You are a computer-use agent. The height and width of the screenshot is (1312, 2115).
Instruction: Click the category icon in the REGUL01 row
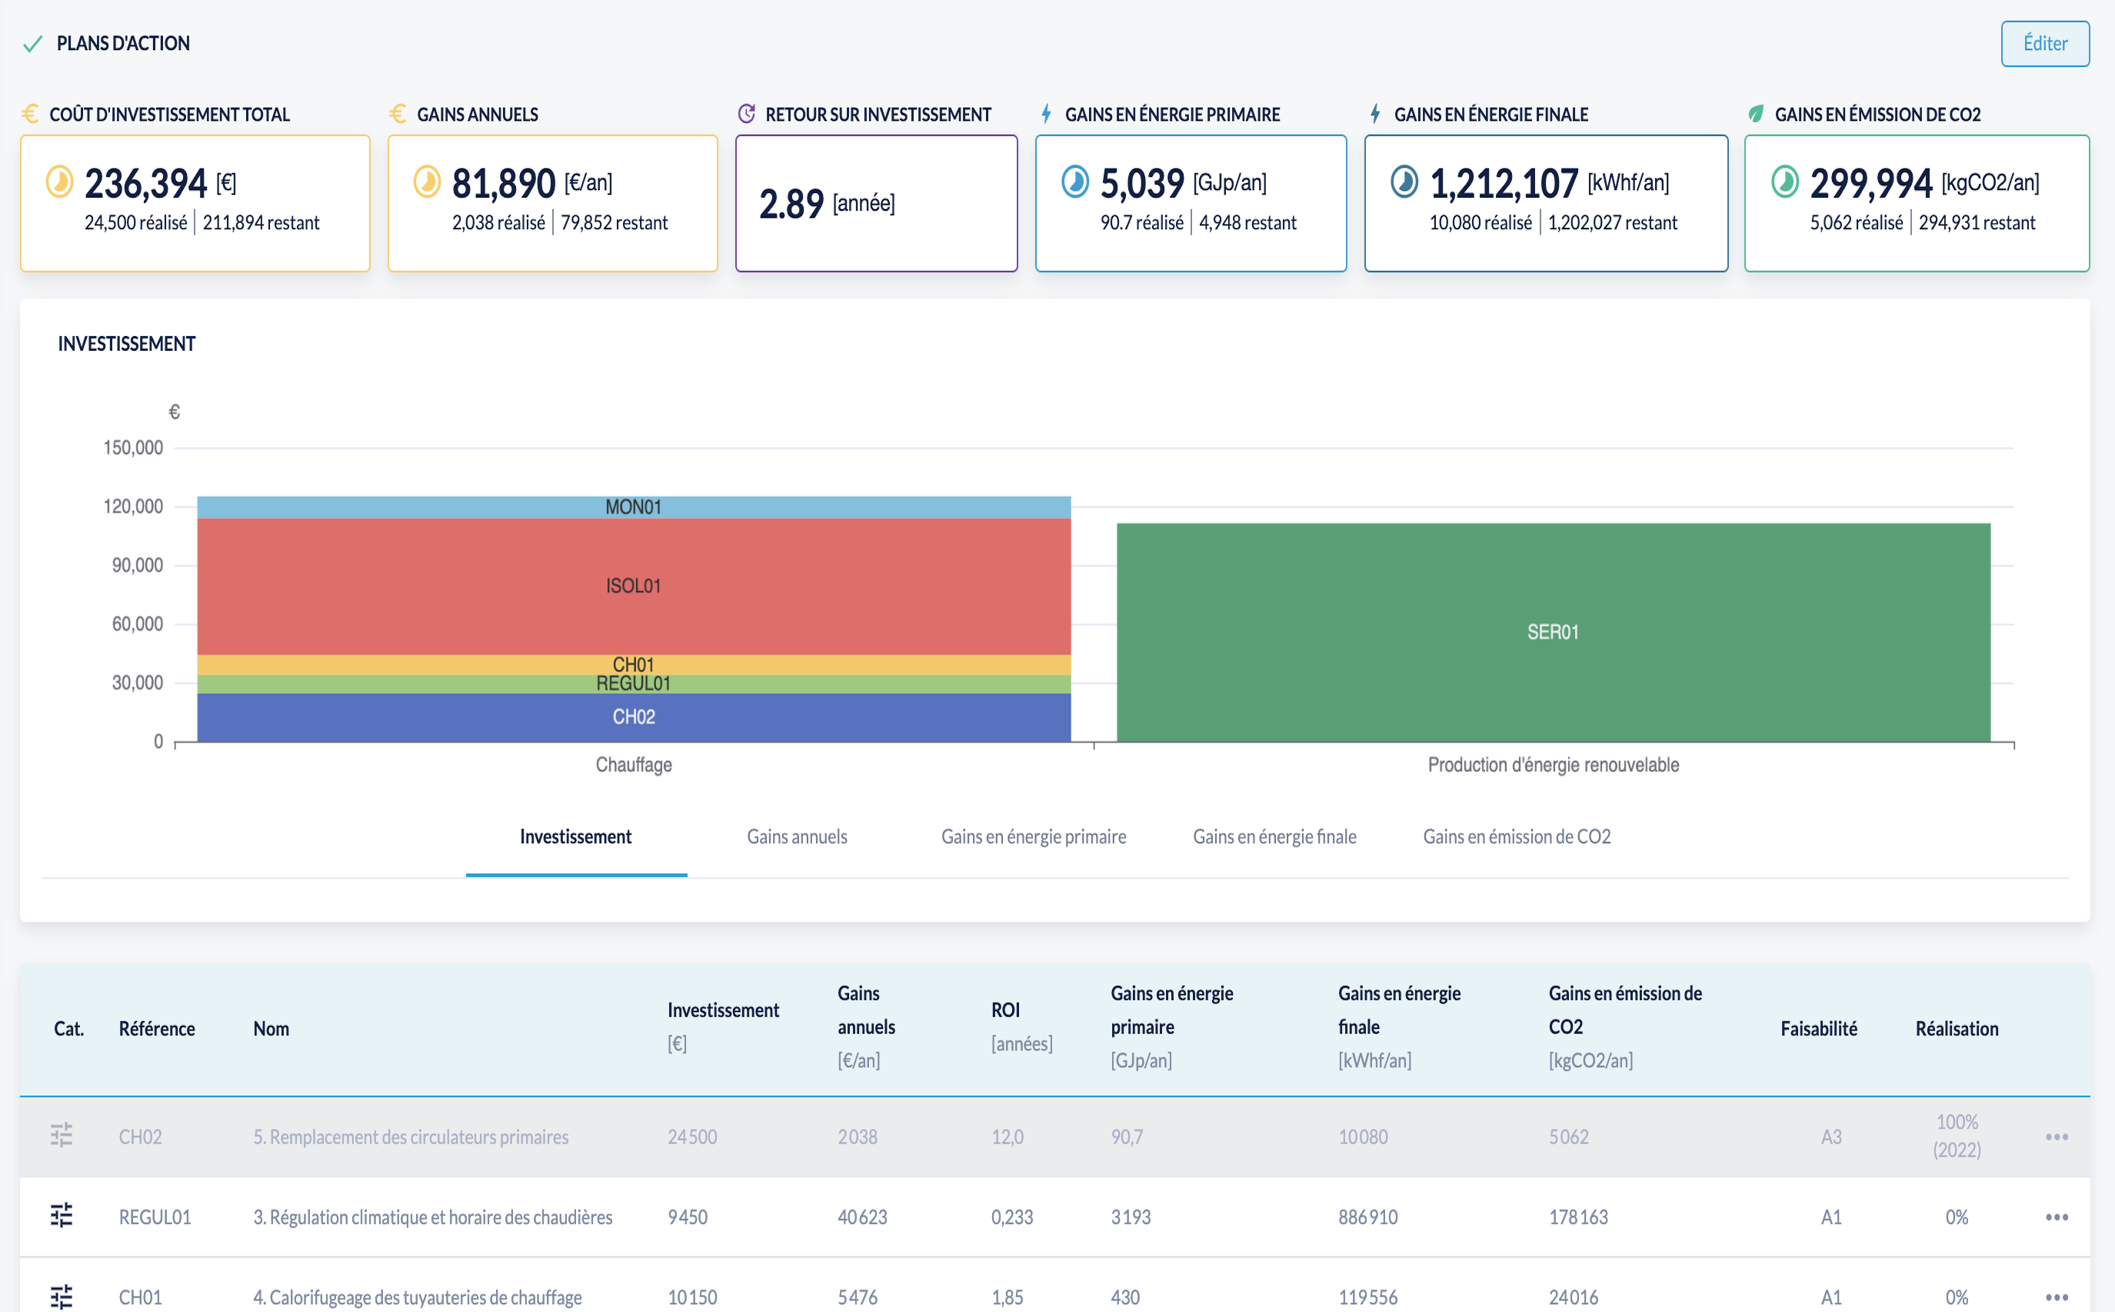tap(62, 1216)
